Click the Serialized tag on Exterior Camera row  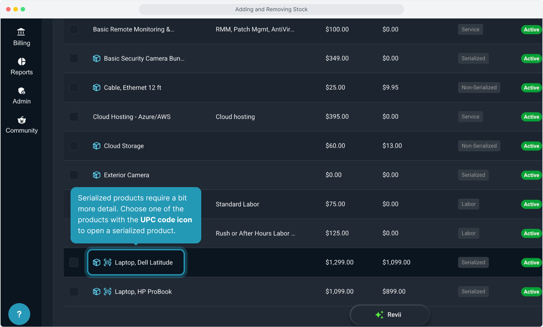click(473, 175)
